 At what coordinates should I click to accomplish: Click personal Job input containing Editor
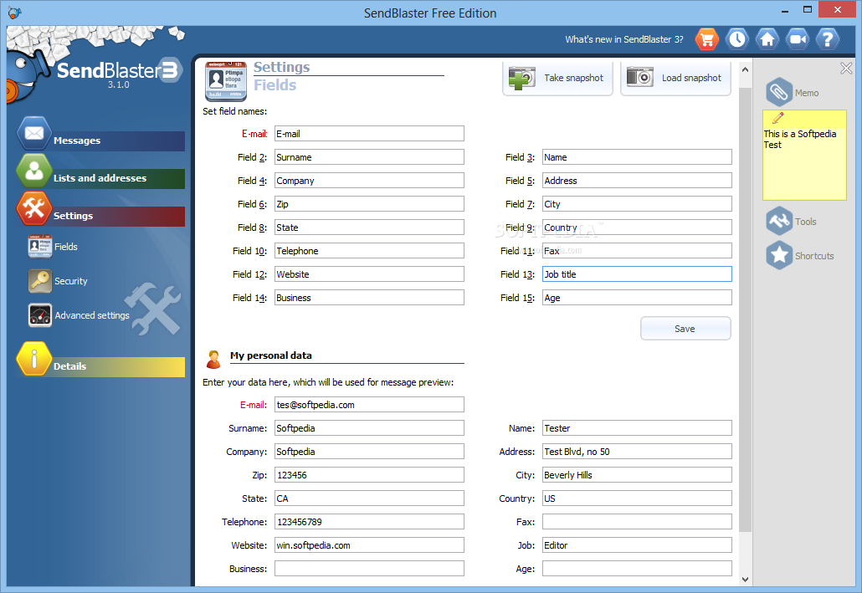click(637, 545)
